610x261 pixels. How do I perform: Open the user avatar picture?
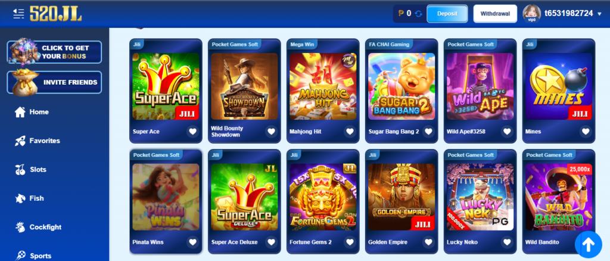(531, 14)
